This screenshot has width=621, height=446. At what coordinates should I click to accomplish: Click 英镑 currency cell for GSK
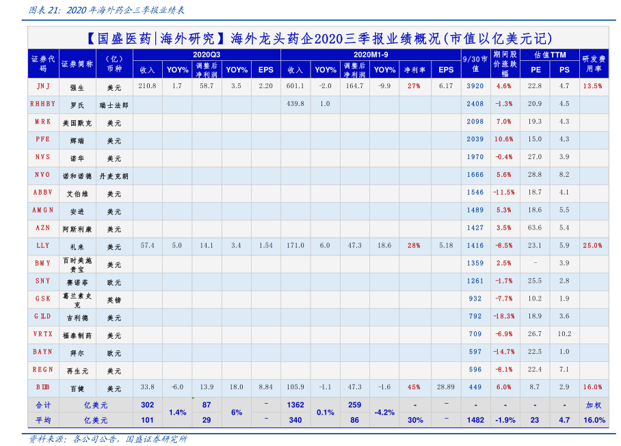point(114,301)
